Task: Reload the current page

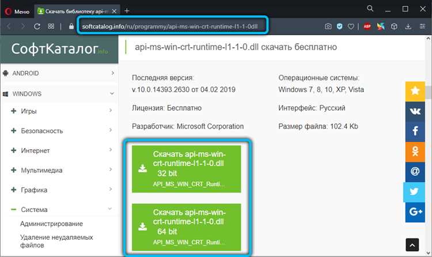Action: click(x=37, y=27)
